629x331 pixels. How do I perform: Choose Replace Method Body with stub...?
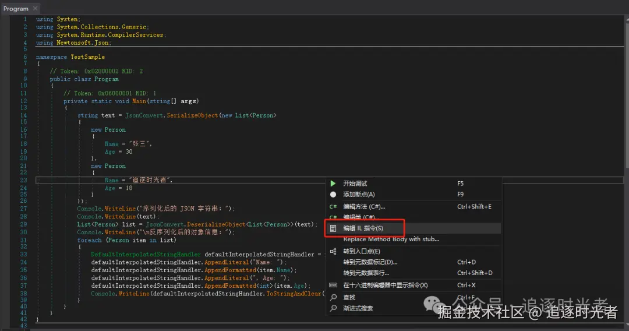click(x=391, y=239)
